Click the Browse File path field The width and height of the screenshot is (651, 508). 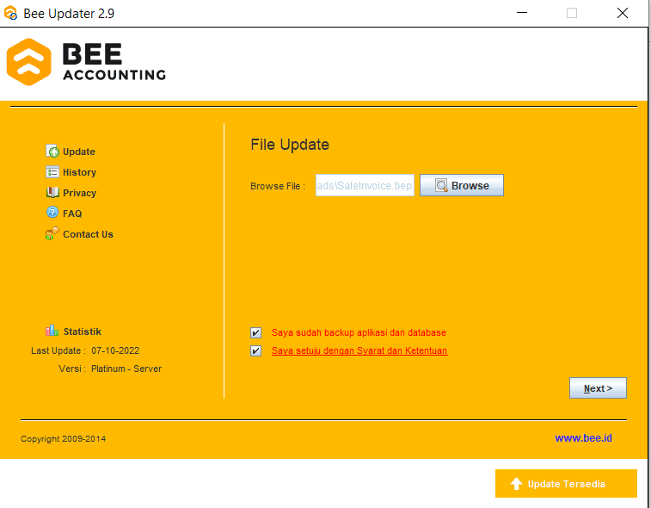click(365, 185)
